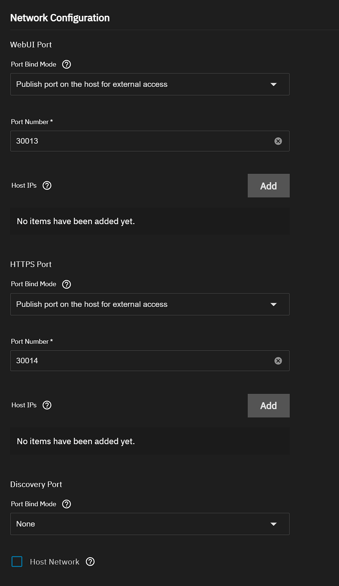This screenshot has width=339, height=586.
Task: Click the WebUI Port section title
Action: click(x=31, y=44)
